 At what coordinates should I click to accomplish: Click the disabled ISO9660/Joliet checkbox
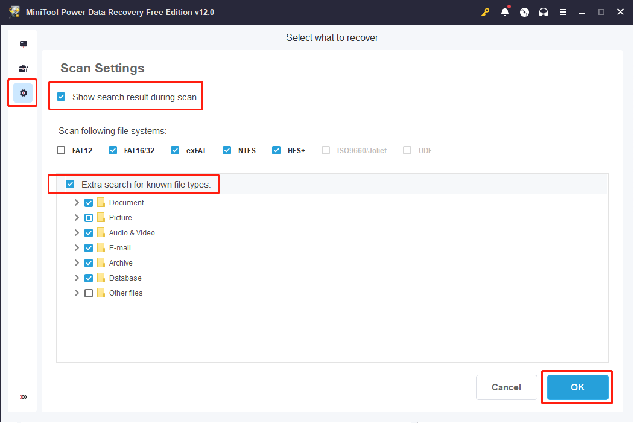click(326, 150)
